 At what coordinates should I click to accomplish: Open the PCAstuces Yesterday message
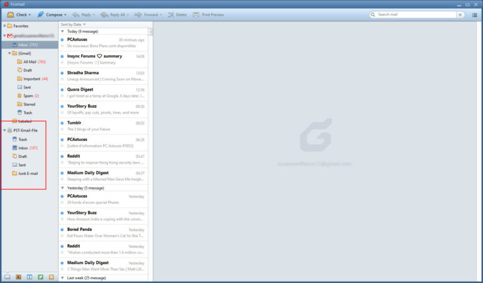[x=103, y=199]
